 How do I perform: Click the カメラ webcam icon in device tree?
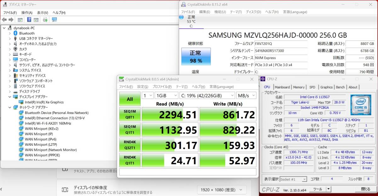(x=15, y=49)
